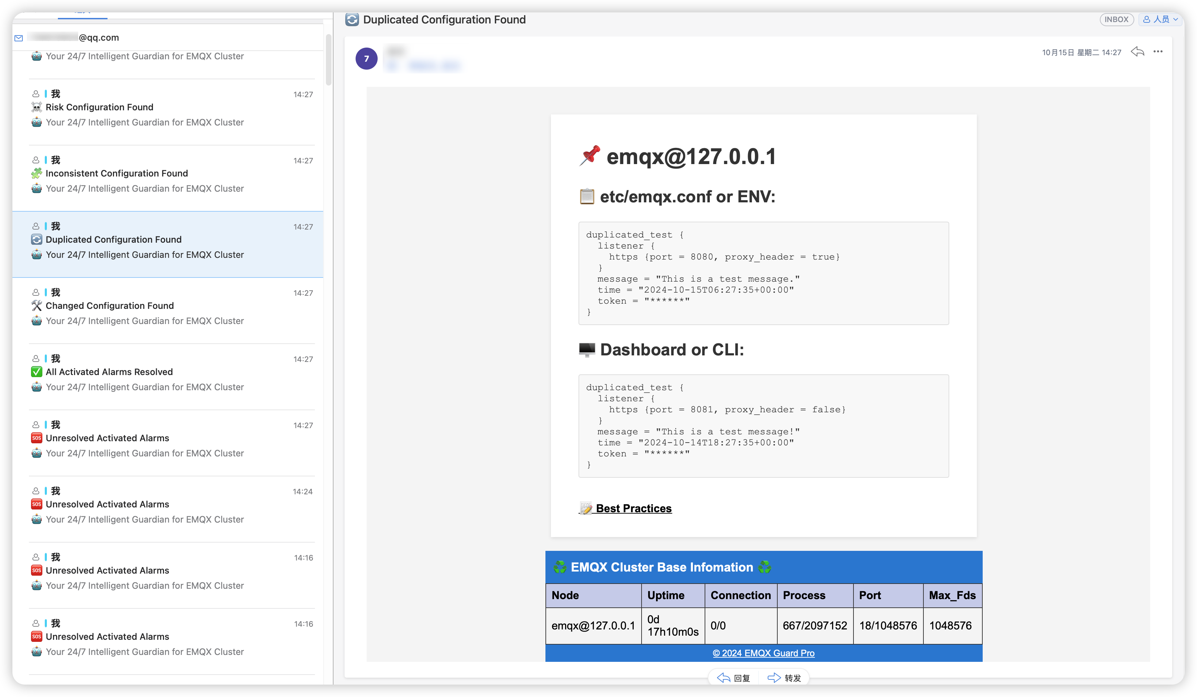Click the memo icon beside Best Practices
Screen dimensions: 1197x697
tap(586, 508)
